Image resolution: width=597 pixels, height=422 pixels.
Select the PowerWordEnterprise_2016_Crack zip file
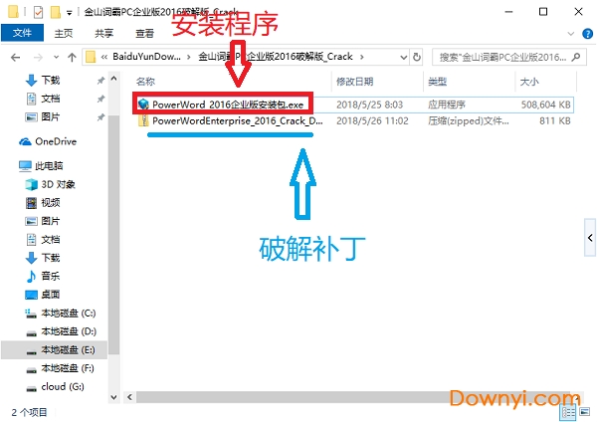(x=237, y=120)
